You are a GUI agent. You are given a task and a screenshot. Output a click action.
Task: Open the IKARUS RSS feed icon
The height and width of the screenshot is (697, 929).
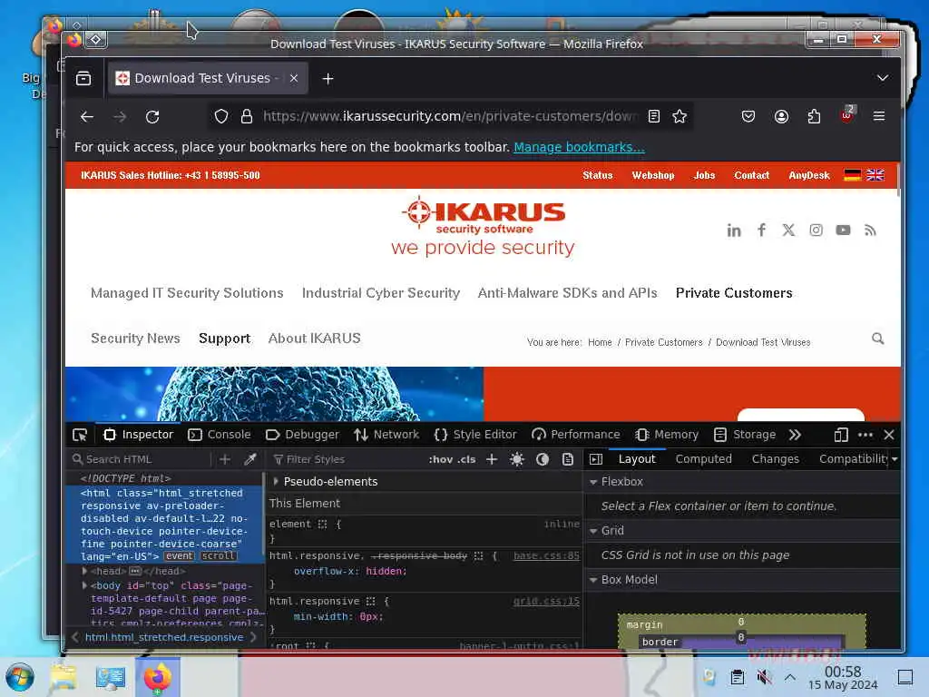tap(870, 231)
